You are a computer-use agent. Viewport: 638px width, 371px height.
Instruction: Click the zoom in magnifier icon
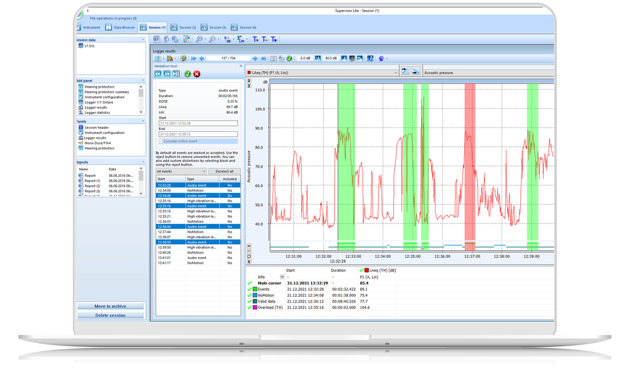199,39
